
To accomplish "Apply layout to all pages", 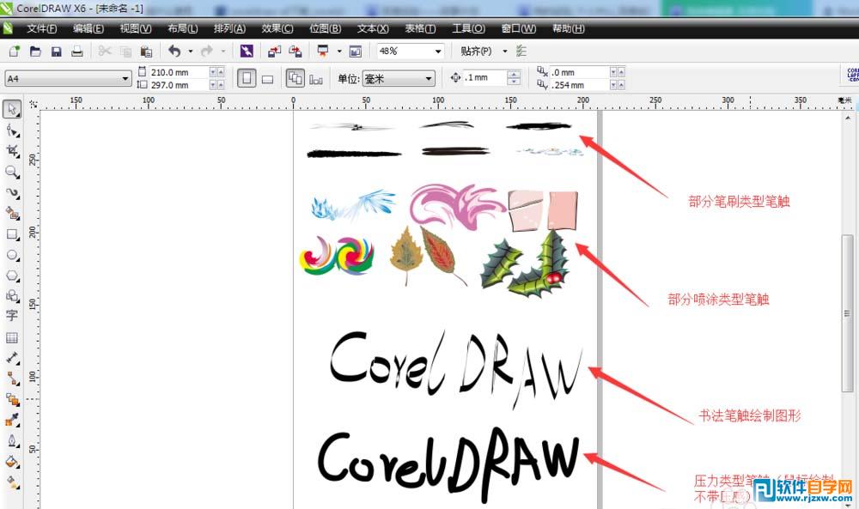I will (295, 78).
